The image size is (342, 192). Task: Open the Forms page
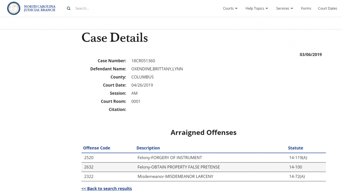click(x=306, y=8)
